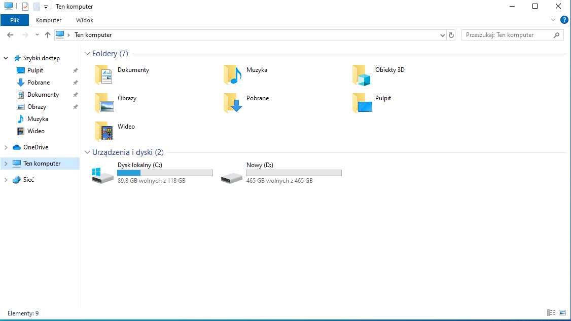The height and width of the screenshot is (321, 571).
Task: Select OneDrive in navigation pane
Action: coord(35,147)
